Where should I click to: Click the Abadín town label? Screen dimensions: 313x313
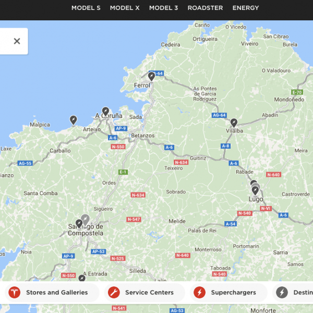270,115
